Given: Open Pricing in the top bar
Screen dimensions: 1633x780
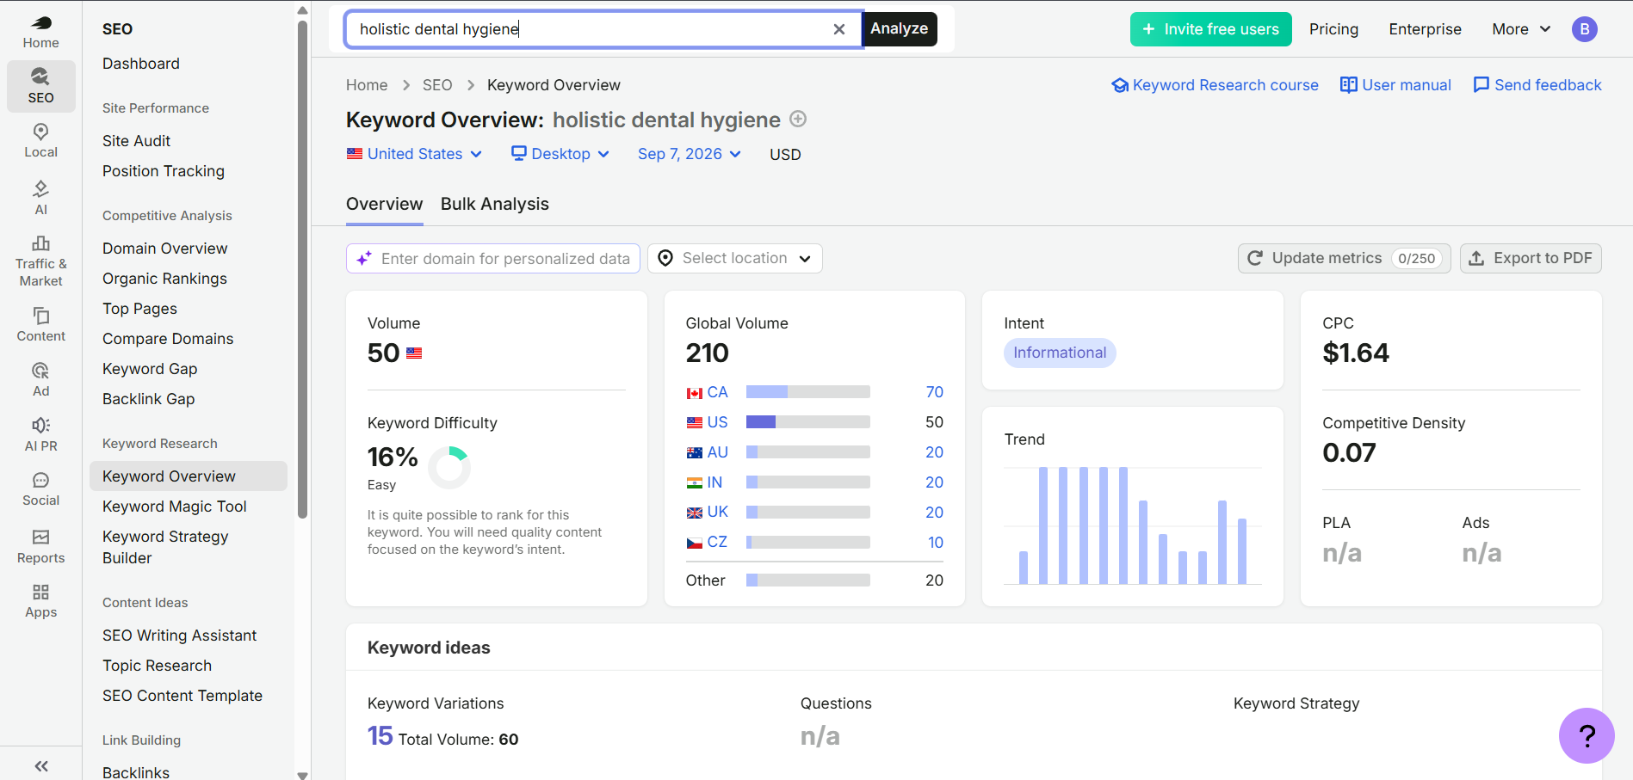Looking at the screenshot, I should (1333, 29).
